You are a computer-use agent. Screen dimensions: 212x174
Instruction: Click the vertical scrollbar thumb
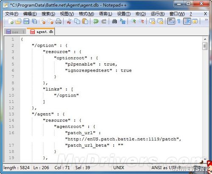[x=205, y=46]
